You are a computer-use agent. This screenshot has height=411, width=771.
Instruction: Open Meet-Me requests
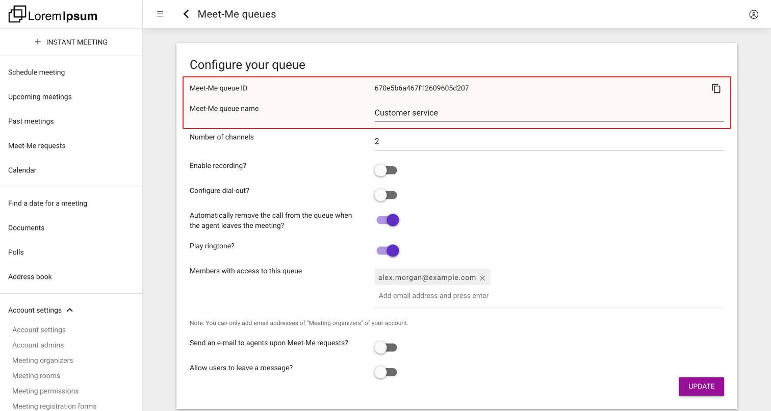tap(37, 146)
